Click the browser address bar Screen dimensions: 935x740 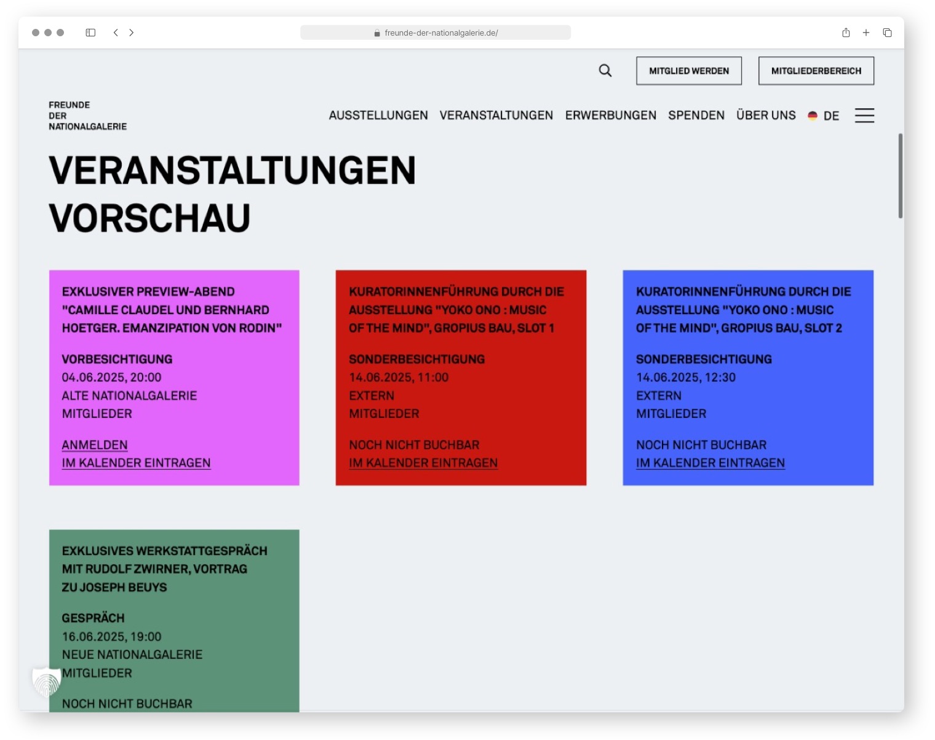click(x=436, y=33)
